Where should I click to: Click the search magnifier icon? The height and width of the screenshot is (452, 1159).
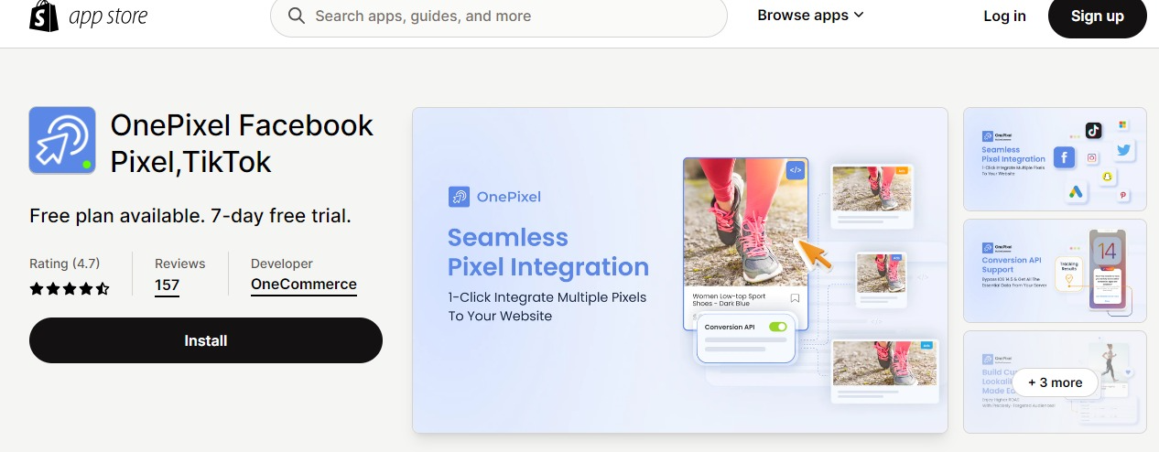coord(297,16)
